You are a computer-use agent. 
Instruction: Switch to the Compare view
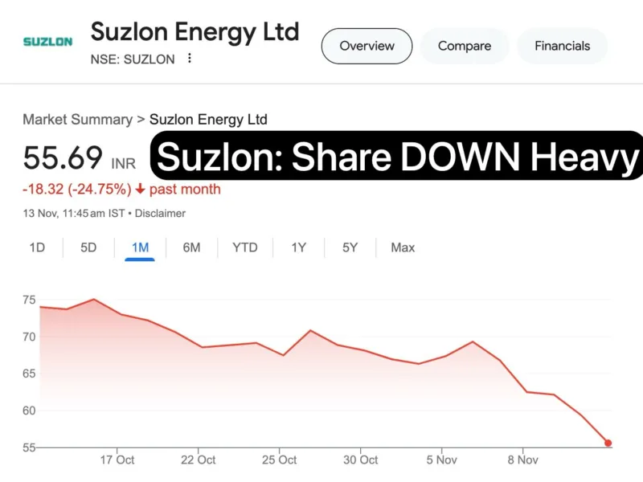pos(465,46)
